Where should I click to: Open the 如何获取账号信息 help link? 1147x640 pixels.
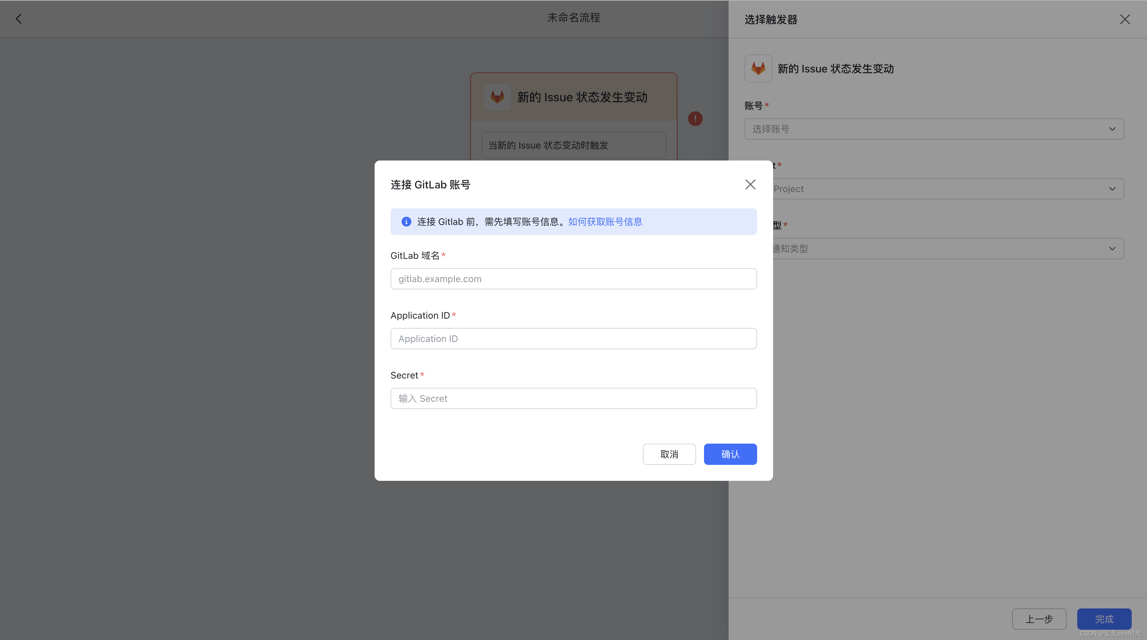click(x=605, y=222)
